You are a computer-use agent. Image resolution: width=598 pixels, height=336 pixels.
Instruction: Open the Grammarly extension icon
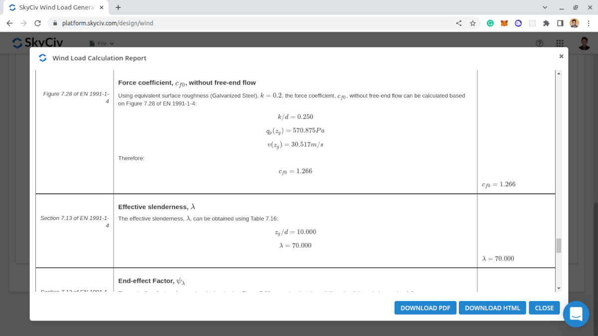point(490,23)
